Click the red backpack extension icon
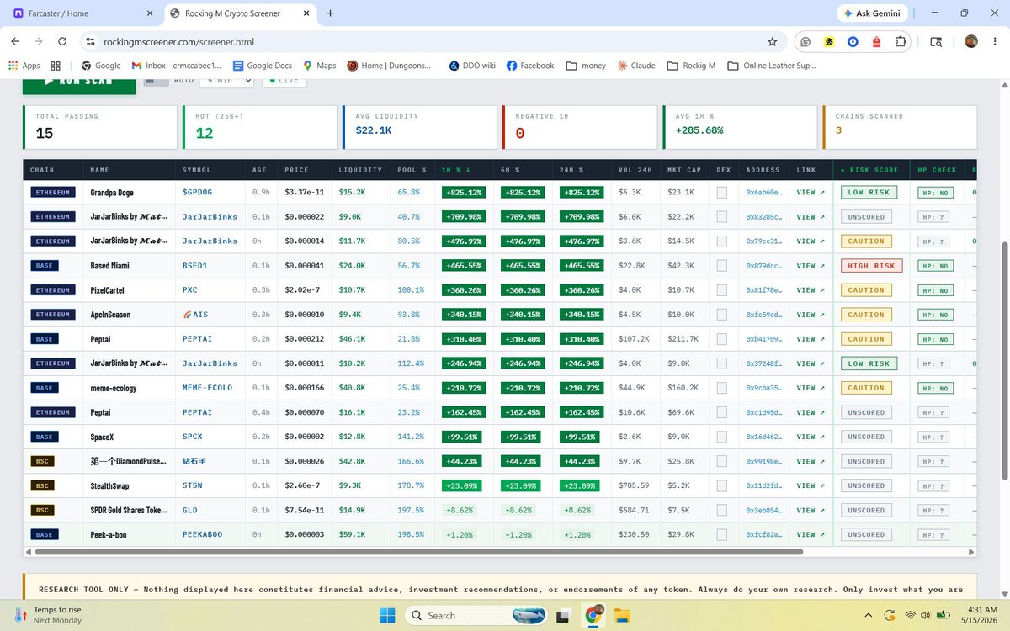The width and height of the screenshot is (1010, 631). 876,41
